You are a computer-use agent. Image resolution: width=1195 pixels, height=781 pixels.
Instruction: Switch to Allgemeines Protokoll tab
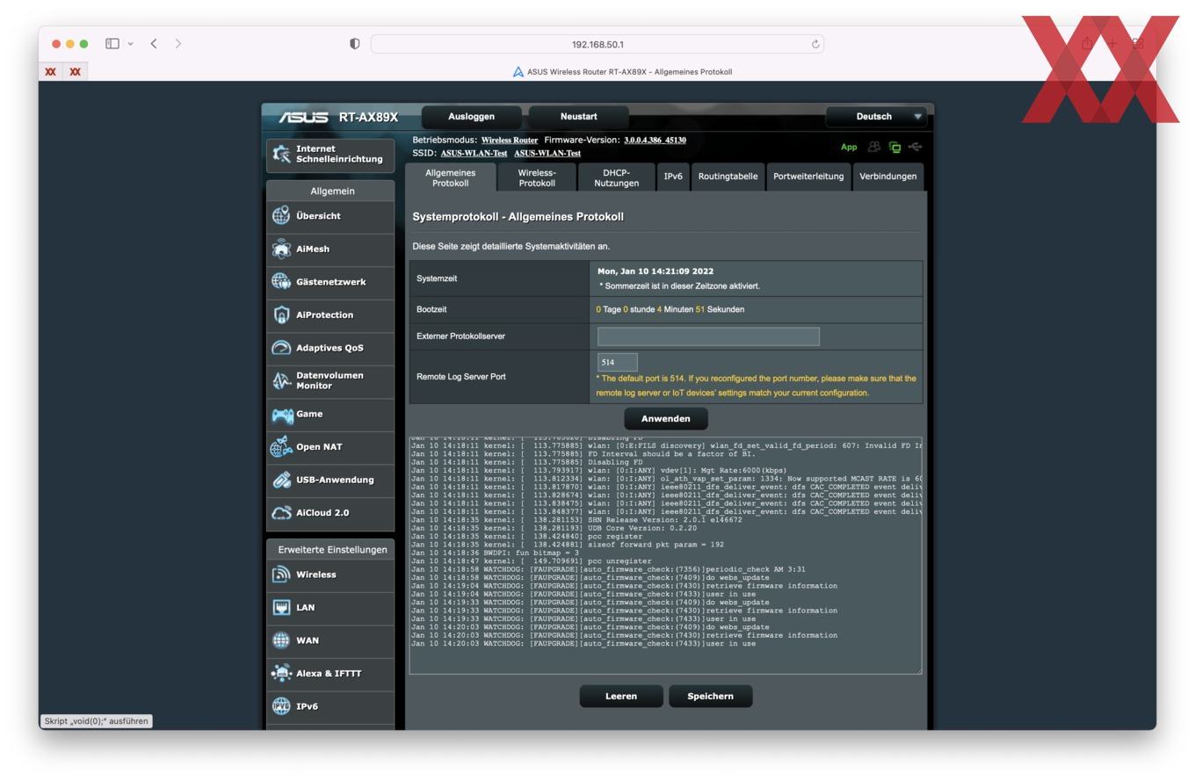pos(451,177)
